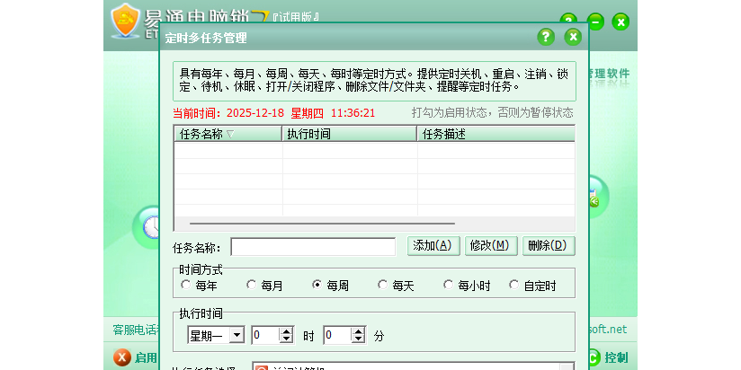Viewport: 741px width, 370px height.
Task: Close the main 易通电脑锁 window
Action: coord(620,22)
